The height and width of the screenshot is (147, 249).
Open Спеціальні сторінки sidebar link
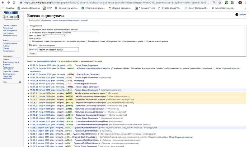tap(11, 71)
